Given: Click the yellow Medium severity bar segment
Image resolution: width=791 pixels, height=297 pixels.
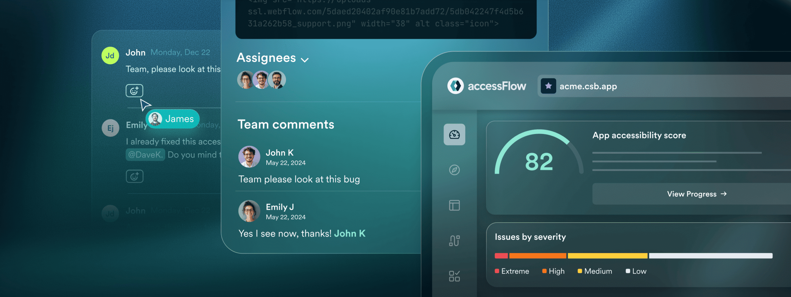Looking at the screenshot, I should 607,256.
